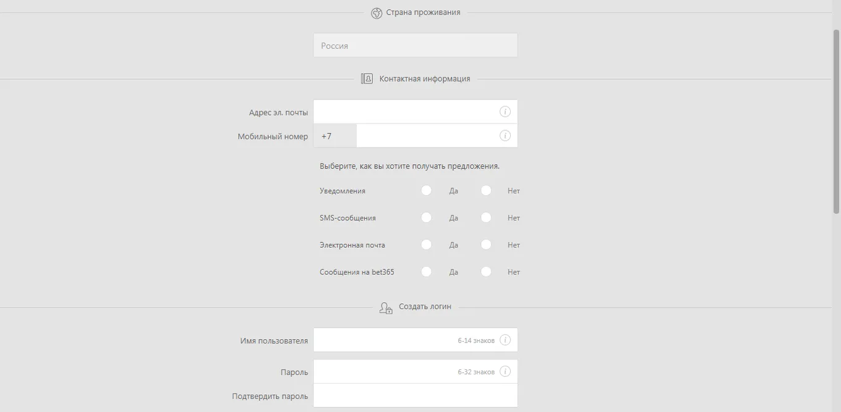Click info icon in password field
Screen dimensions: 841x412
click(505, 371)
